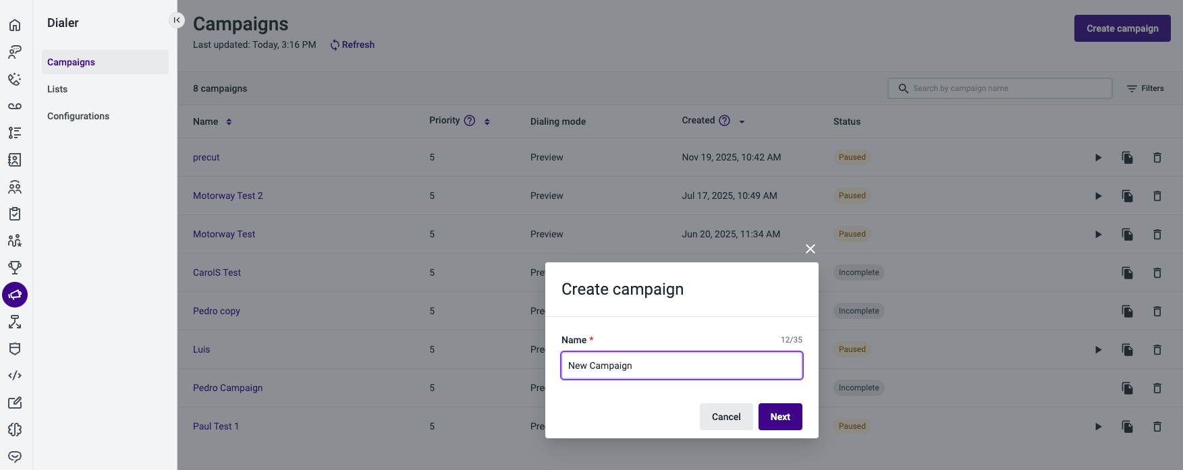This screenshot has height=470, width=1183.
Task: Duplicate the Motorway Test campaign
Action: pos(1128,235)
